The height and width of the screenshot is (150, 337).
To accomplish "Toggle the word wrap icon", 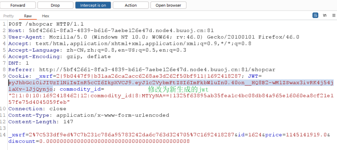I will click(315, 15).
